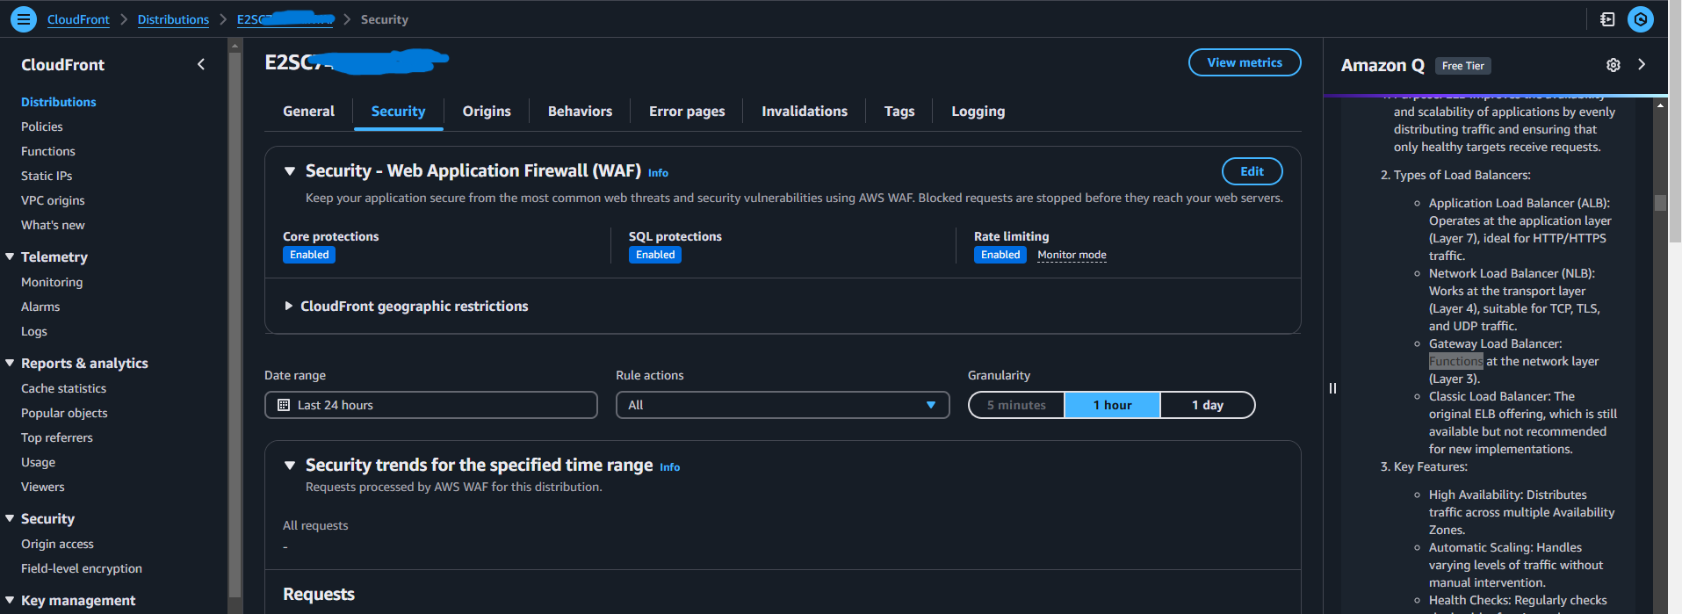The image size is (1682, 614).
Task: Close Amazon Q panel with the chevron
Action: pos(1642,64)
